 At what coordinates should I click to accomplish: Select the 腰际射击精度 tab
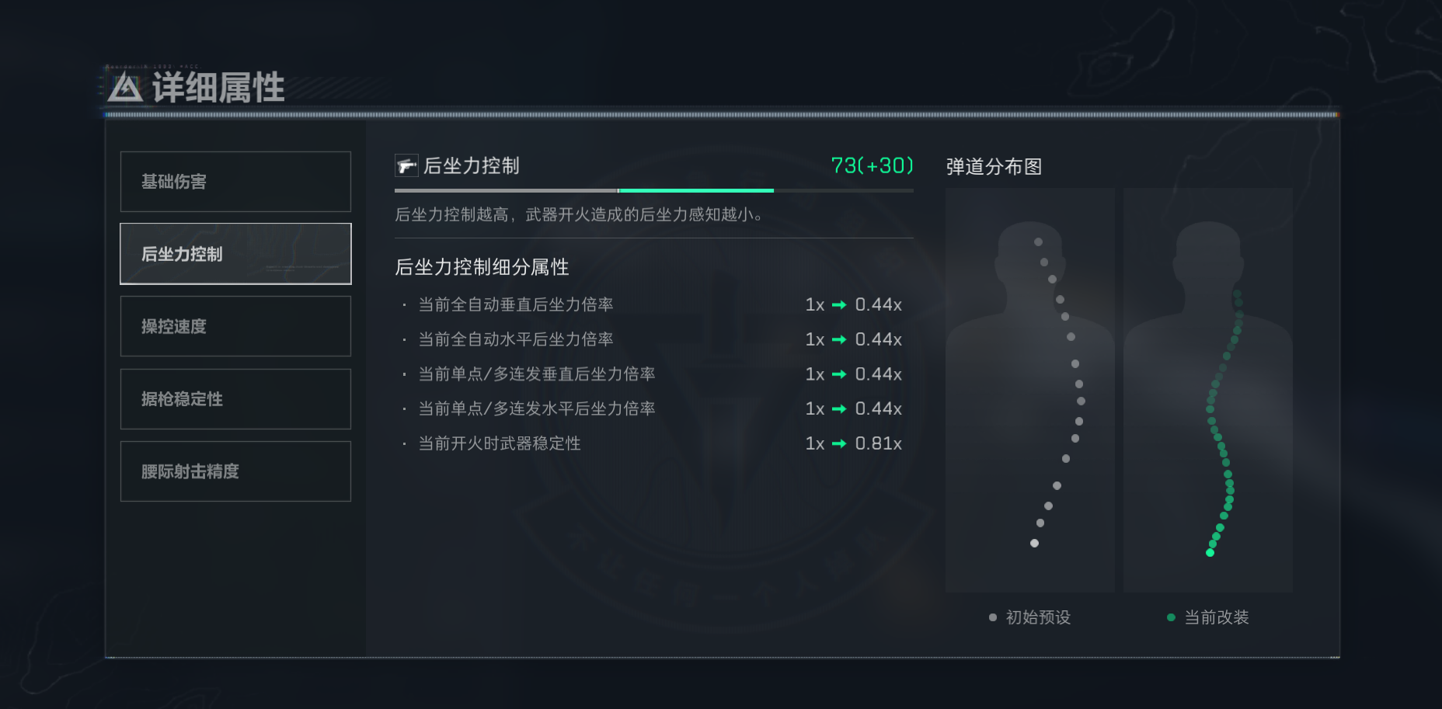(235, 471)
